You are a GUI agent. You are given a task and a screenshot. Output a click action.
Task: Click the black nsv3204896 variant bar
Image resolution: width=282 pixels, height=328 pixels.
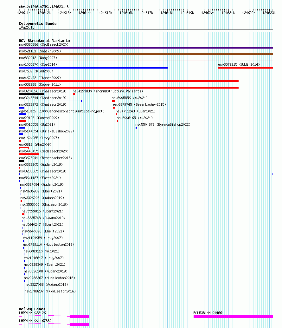31,94
